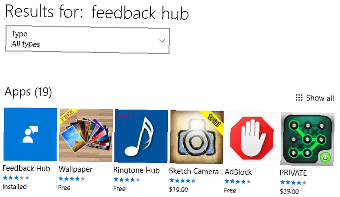The height and width of the screenshot is (197, 340).
Task: Open the Sketch Camera app icon
Action: (197, 137)
